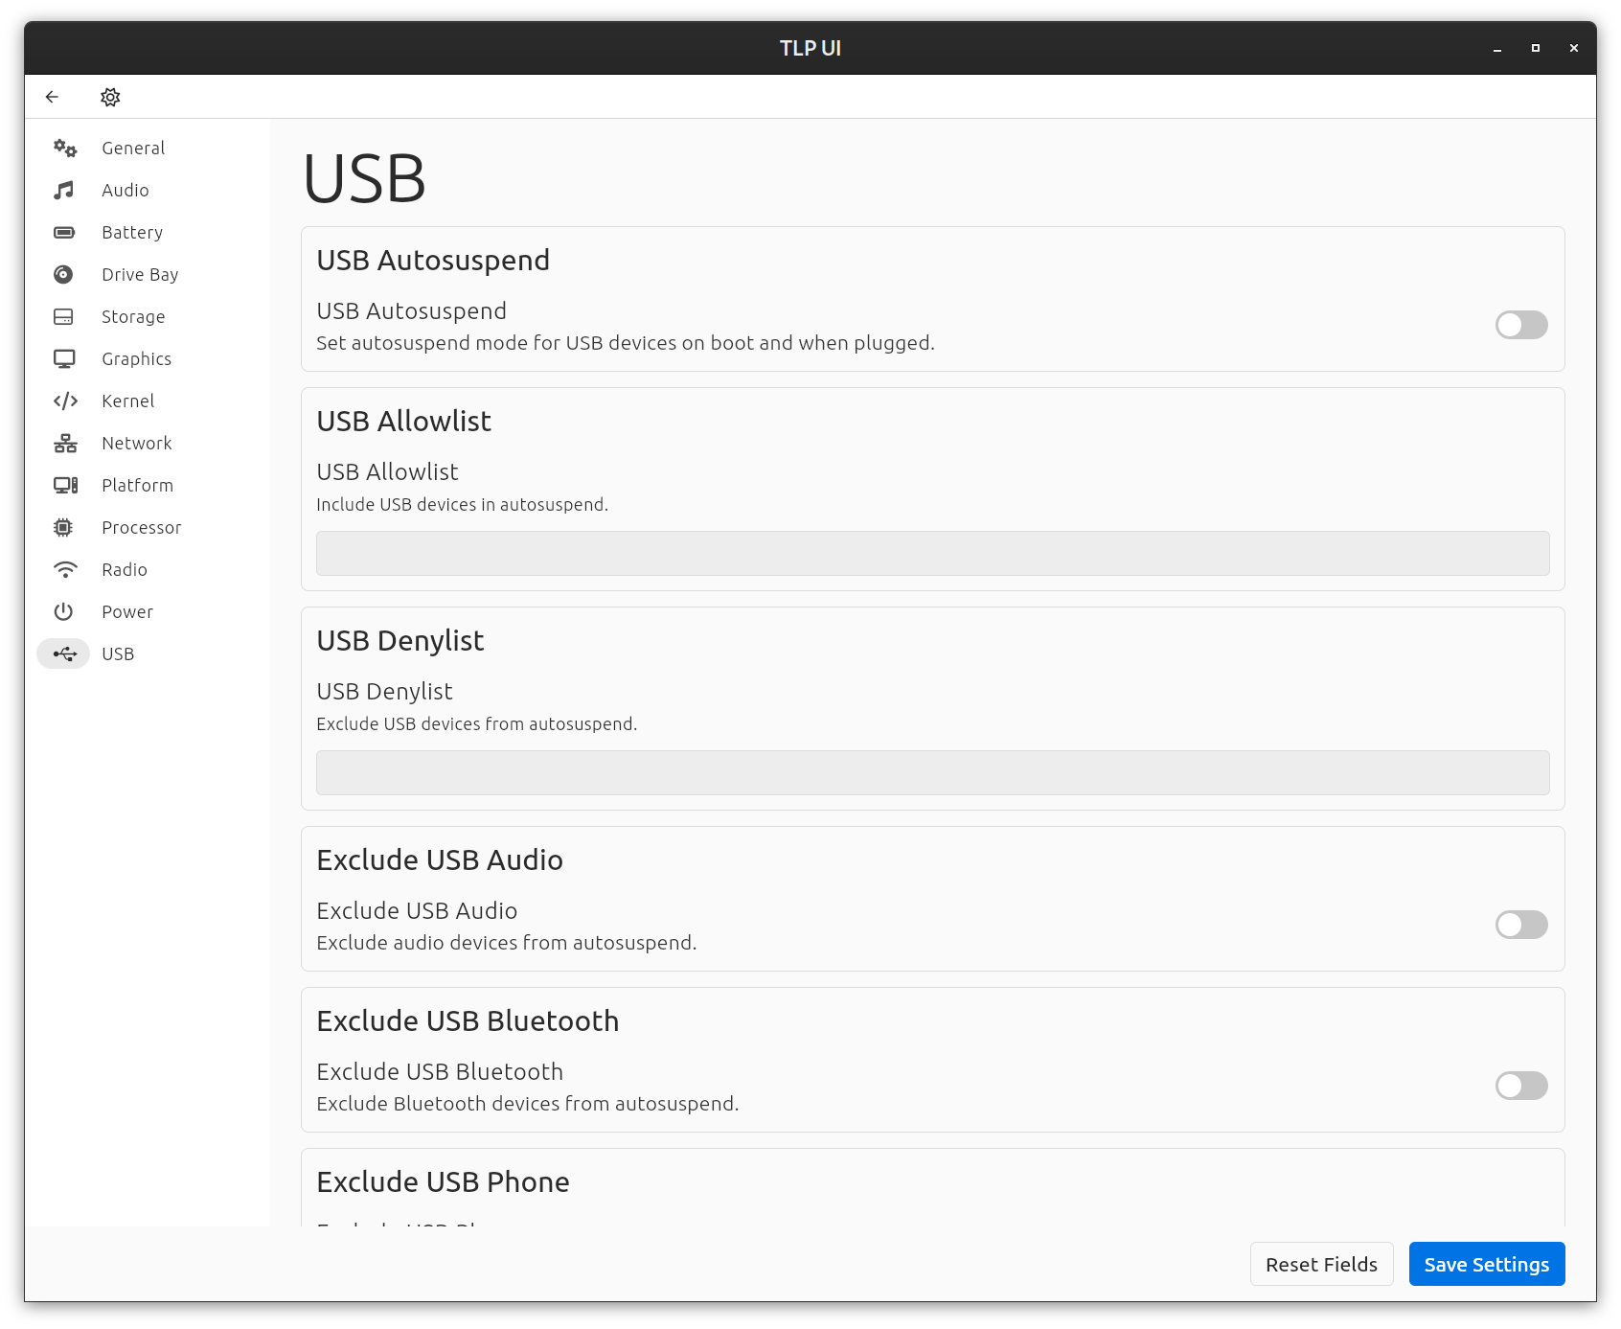Select the USB label in sidebar
Viewport: 1621px width, 1329px height.
[118, 653]
